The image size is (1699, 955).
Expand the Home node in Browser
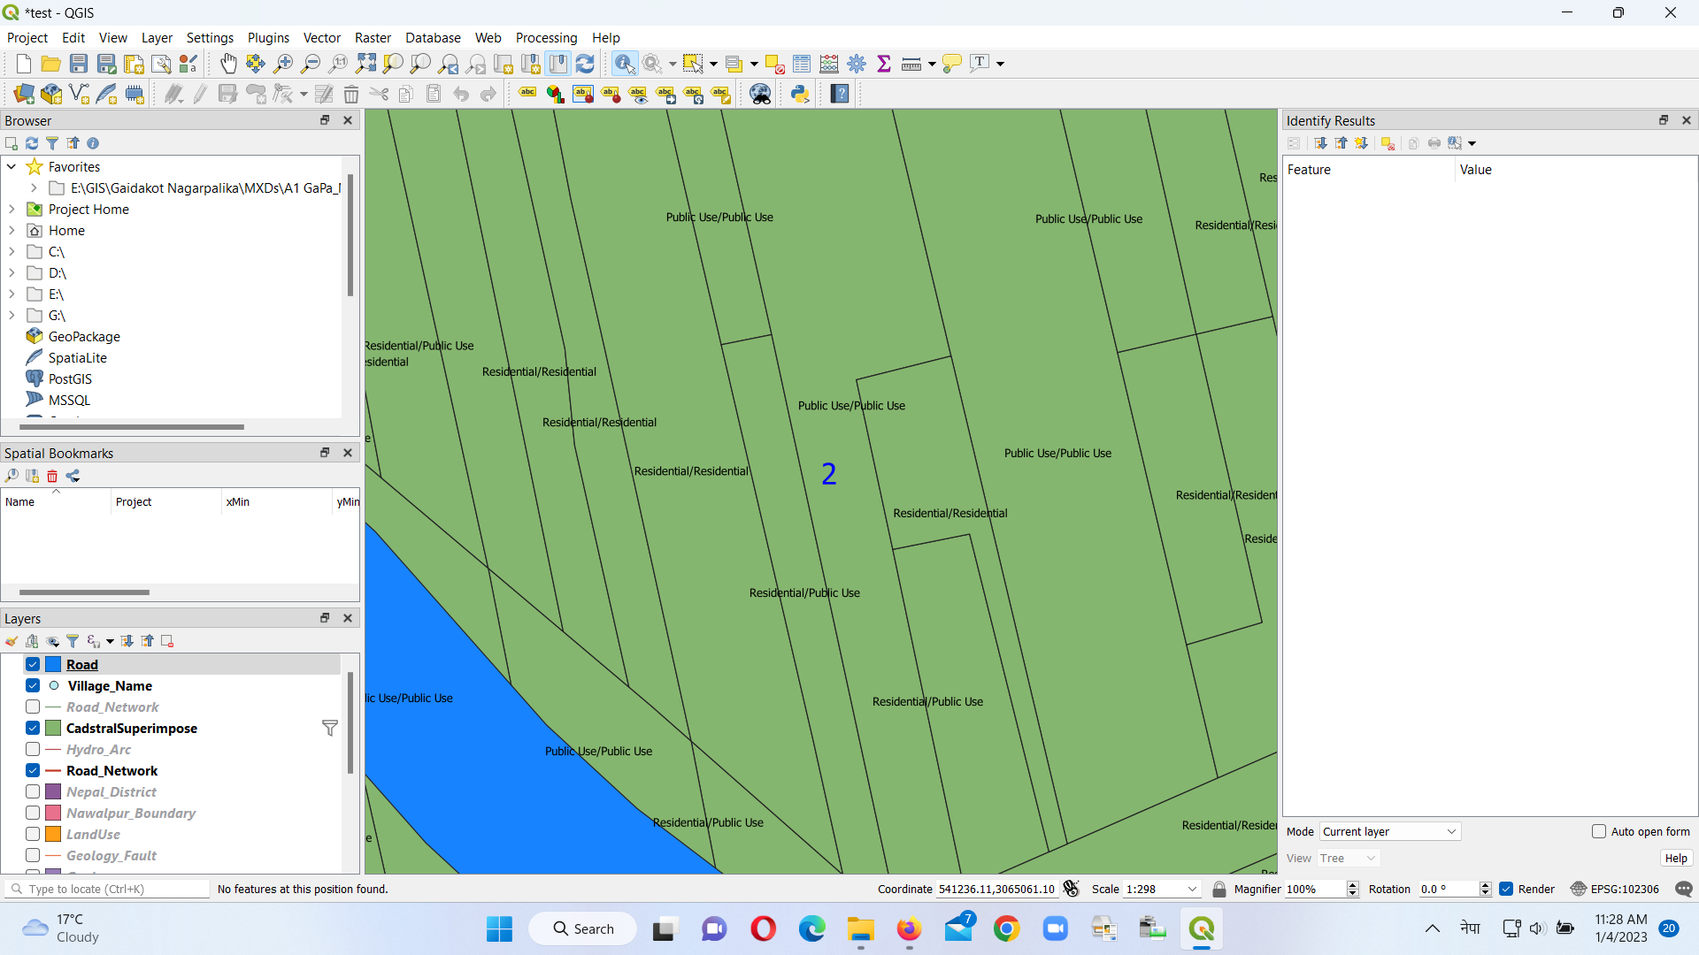coord(12,230)
